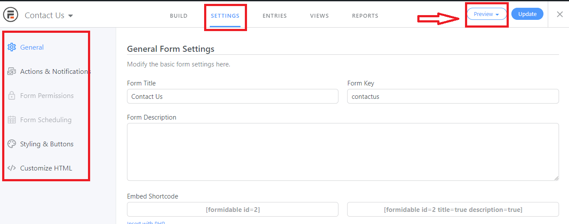Screen dimensions: 569x224
Task: Follow the Insert with PHP link
Action: pos(146,222)
